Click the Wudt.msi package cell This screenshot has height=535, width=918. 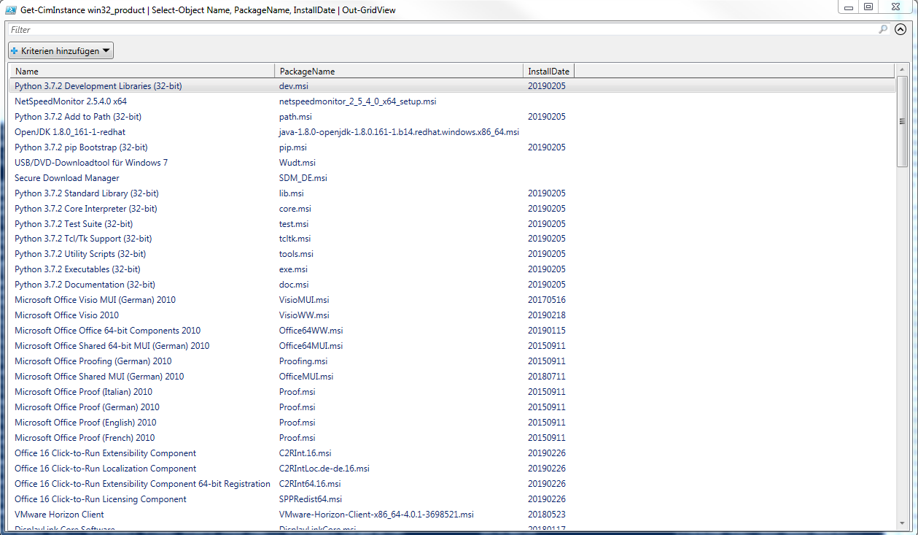pos(297,163)
